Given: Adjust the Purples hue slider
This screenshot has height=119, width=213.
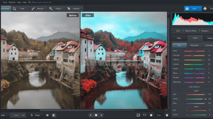Looking at the screenshot, I should pyautogui.click(x=194, y=78).
